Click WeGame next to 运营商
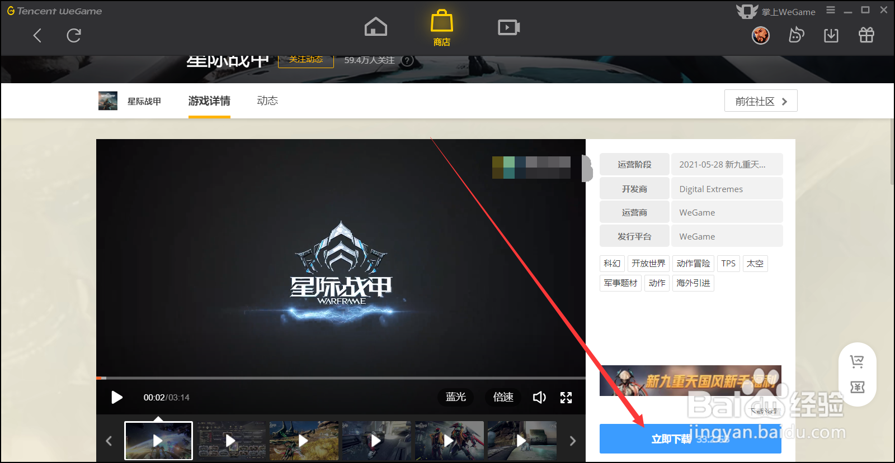The image size is (895, 463). click(x=697, y=213)
